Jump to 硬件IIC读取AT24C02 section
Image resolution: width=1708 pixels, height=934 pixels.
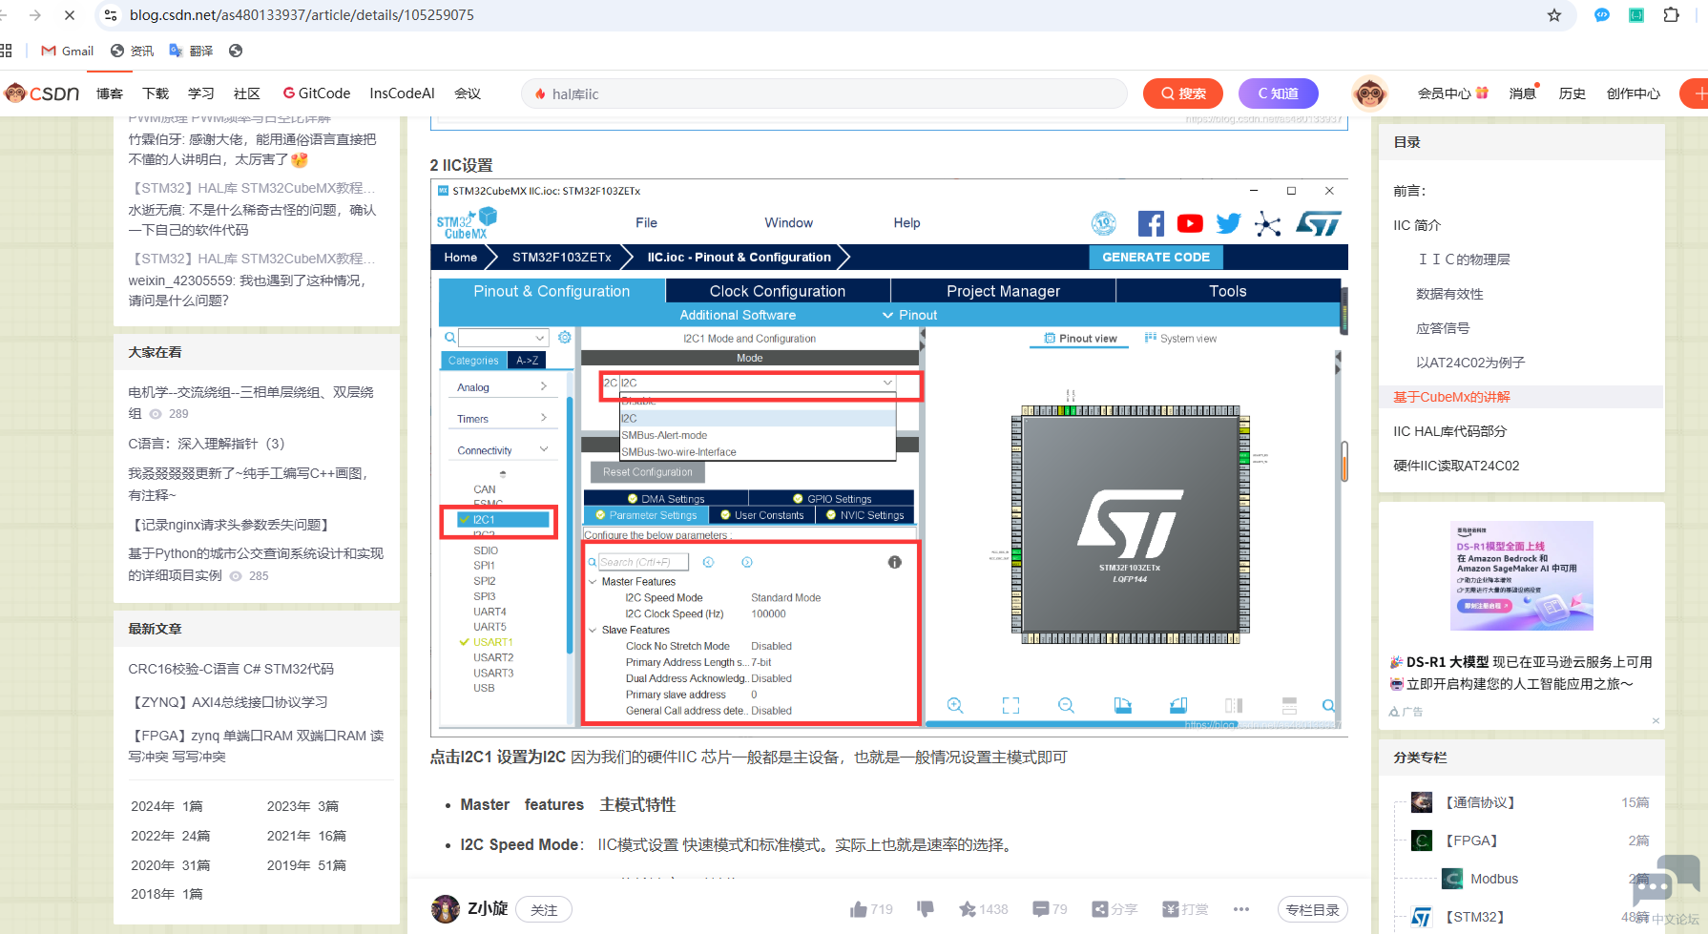(x=1456, y=466)
